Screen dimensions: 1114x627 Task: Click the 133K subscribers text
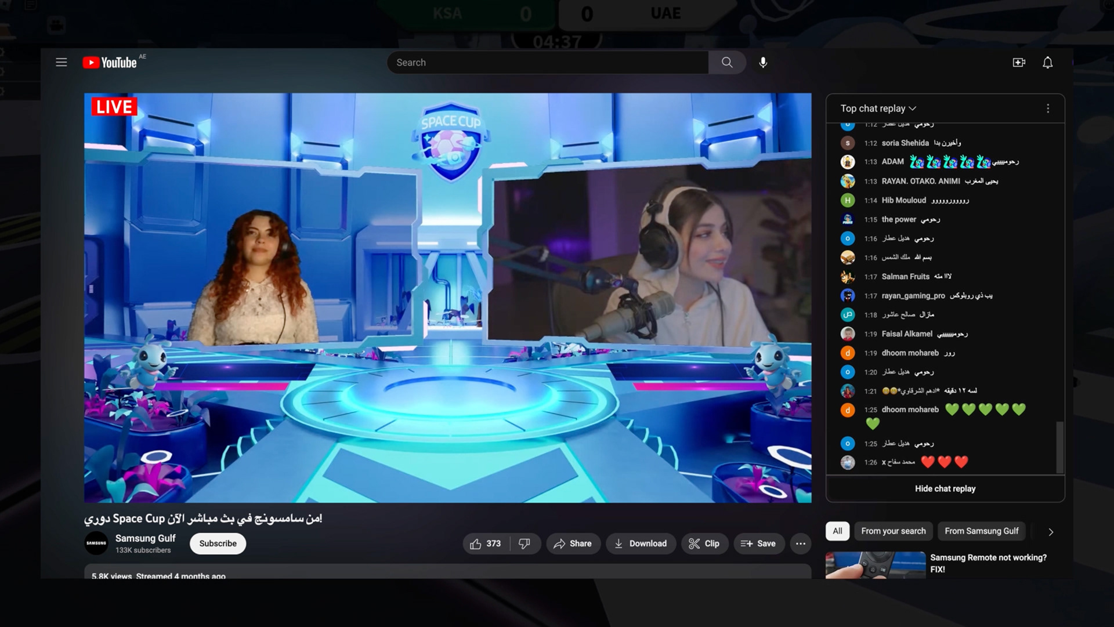tap(143, 550)
